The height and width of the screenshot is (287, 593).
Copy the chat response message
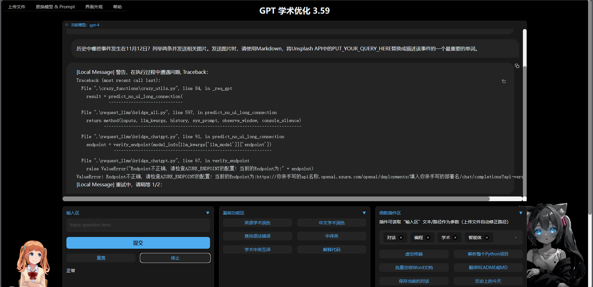[x=517, y=66]
